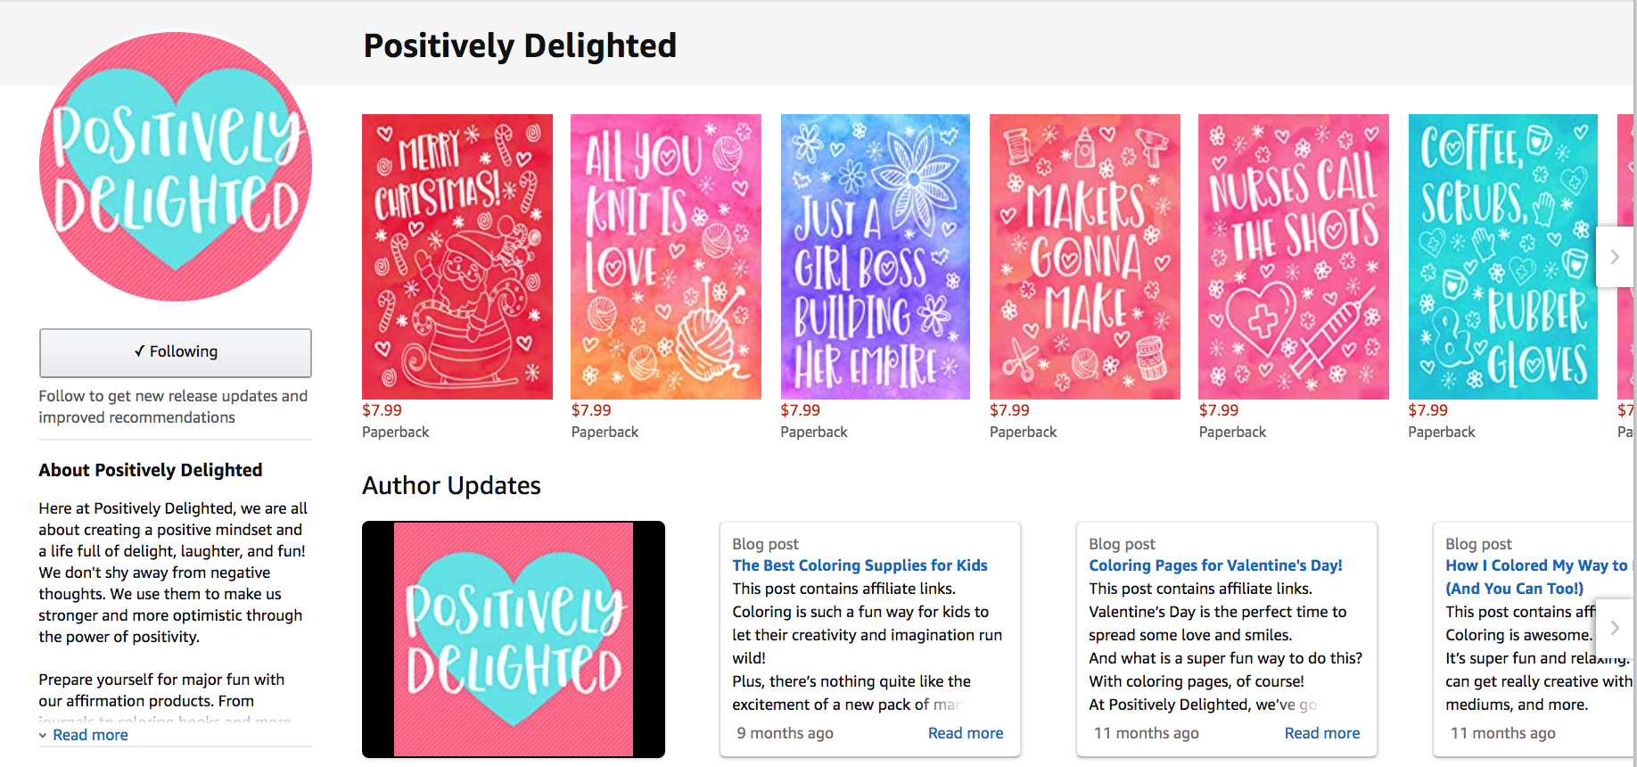Click the next arrow on book carousel
Image resolution: width=1637 pixels, height=767 pixels.
(1615, 257)
